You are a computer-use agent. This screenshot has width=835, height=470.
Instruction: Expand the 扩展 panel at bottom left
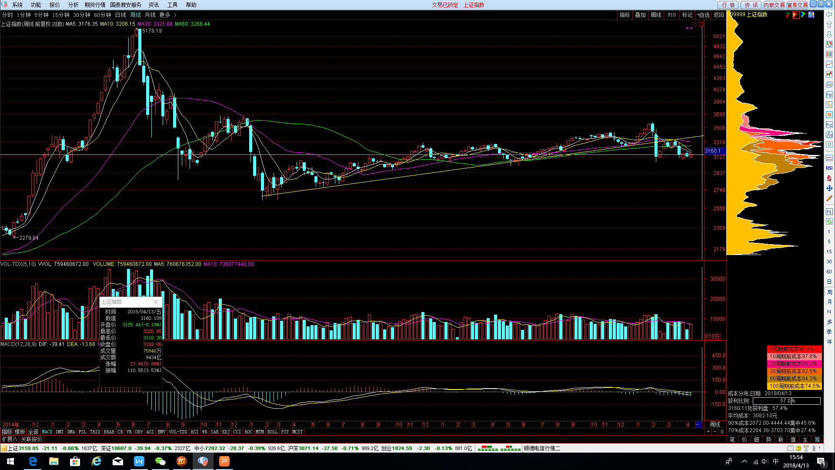tap(10, 440)
